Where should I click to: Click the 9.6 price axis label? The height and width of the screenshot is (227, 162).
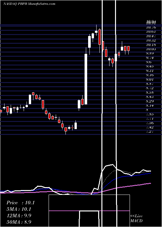pyautogui.click(x=149, y=62)
